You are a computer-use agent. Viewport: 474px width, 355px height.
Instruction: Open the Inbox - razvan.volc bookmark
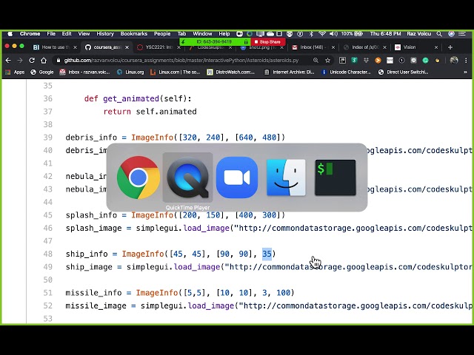pyautogui.click(x=84, y=72)
